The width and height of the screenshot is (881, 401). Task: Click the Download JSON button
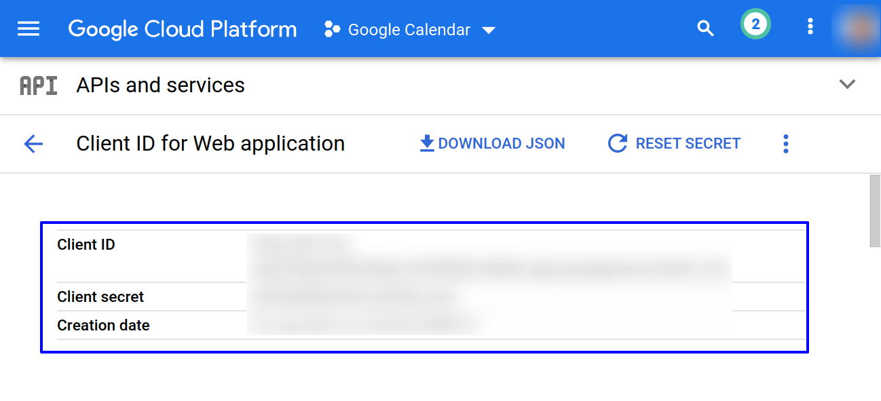(x=493, y=144)
